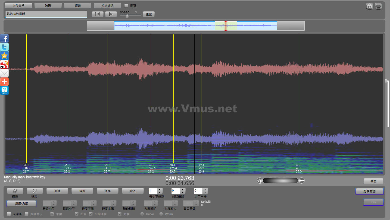Decrease the 弱起拍数 stepper value

point(183,192)
